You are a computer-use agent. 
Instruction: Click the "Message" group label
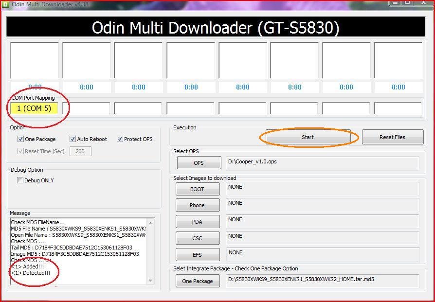20,213
